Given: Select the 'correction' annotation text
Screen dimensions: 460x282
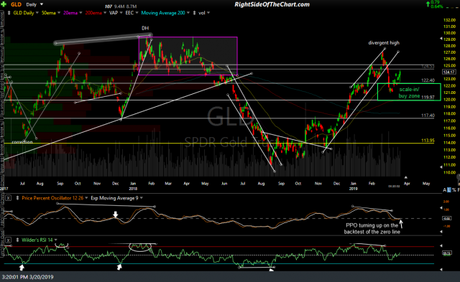Looking at the screenshot, I should [x=22, y=142].
